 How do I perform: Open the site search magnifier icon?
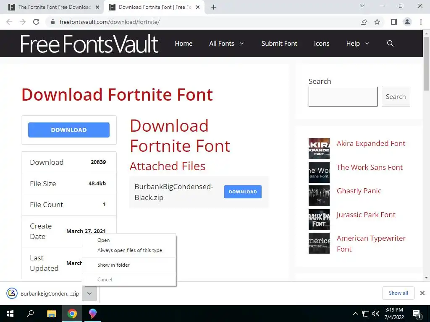click(390, 43)
